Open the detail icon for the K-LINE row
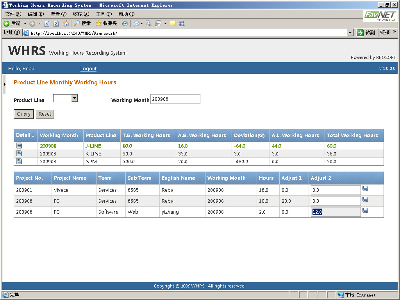Screen dimensions: 400x300 (19, 153)
